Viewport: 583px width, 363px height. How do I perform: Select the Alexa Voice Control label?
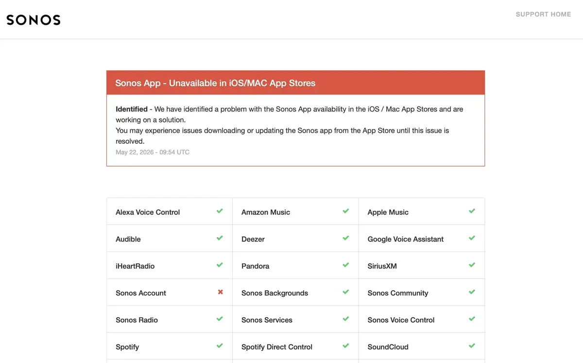(148, 212)
